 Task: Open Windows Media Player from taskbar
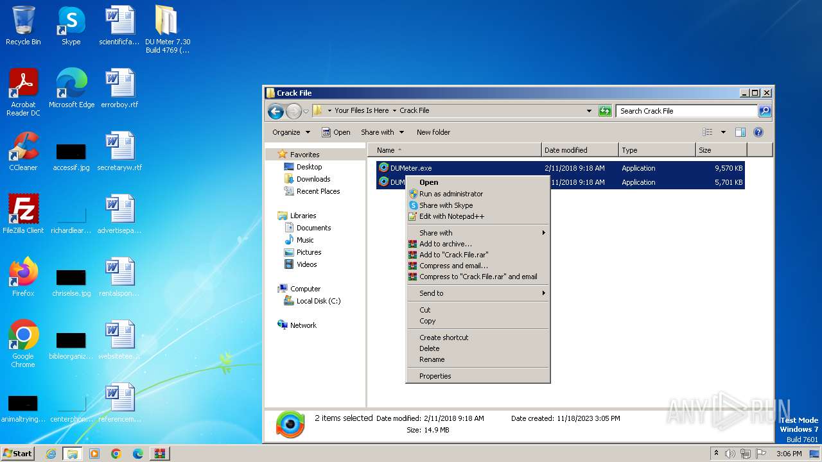(x=94, y=454)
